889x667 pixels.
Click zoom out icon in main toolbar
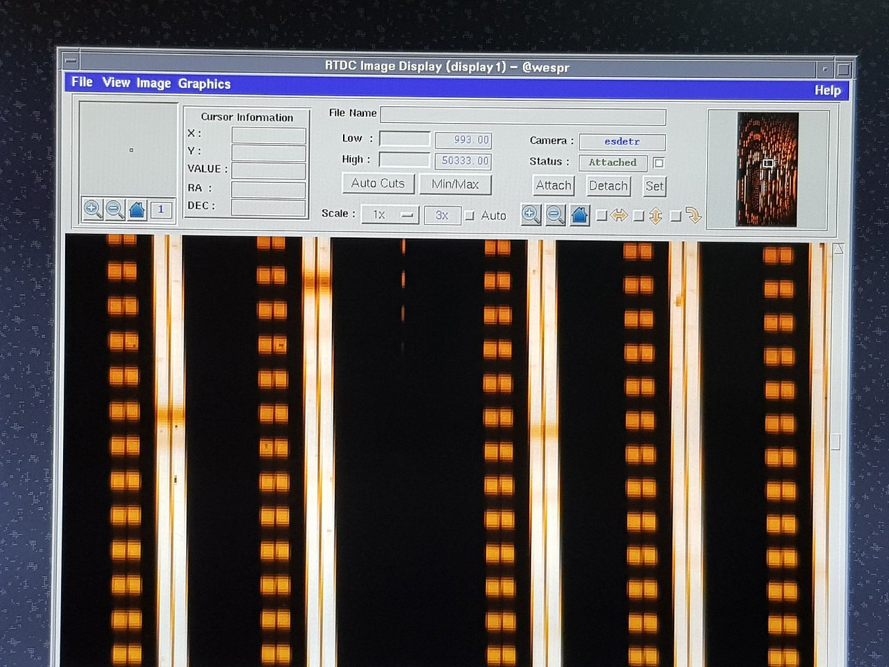coord(555,215)
